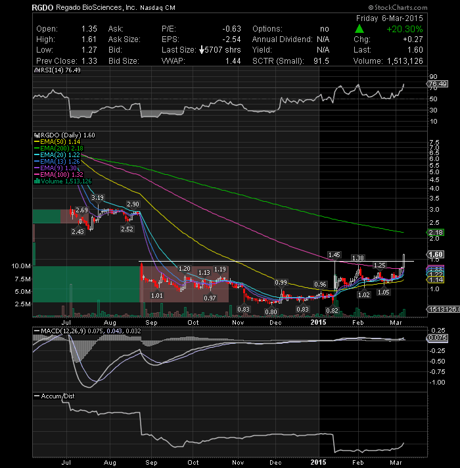The image size is (460, 468).
Task: Click the MACD(12,26,9) indicator label
Action: point(87,331)
